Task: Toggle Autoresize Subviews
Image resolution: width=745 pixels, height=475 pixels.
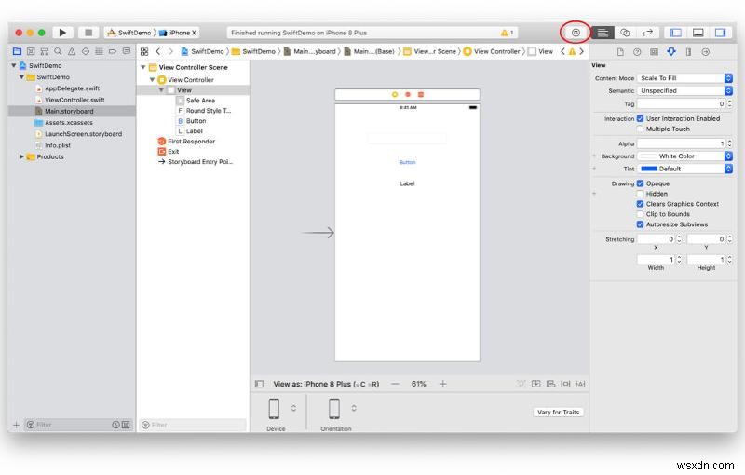Action: (640, 224)
